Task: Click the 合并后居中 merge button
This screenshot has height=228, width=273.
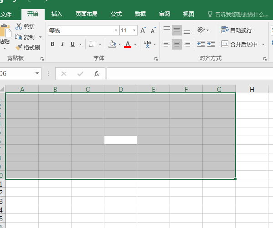Action: [x=240, y=44]
